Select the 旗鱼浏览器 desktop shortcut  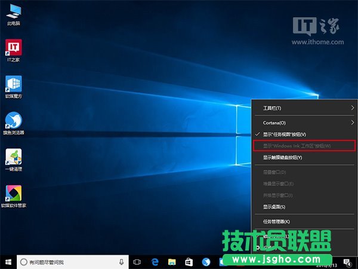click(x=14, y=123)
